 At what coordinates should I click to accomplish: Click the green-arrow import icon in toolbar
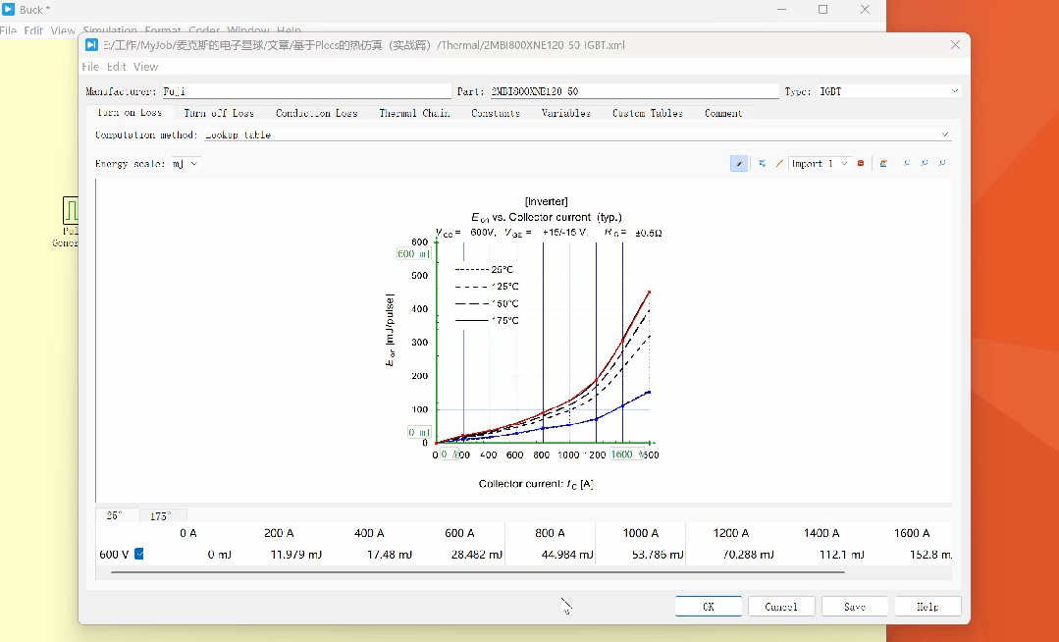pyautogui.click(x=762, y=164)
